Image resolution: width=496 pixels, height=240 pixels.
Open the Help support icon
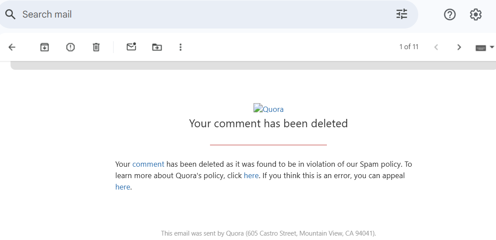coord(449,14)
